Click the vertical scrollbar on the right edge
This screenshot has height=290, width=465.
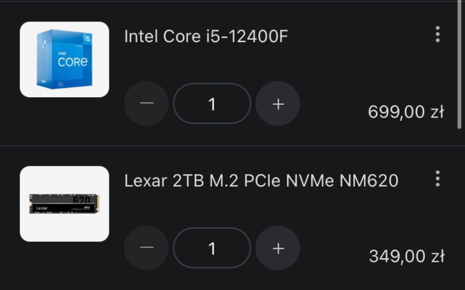(x=460, y=64)
